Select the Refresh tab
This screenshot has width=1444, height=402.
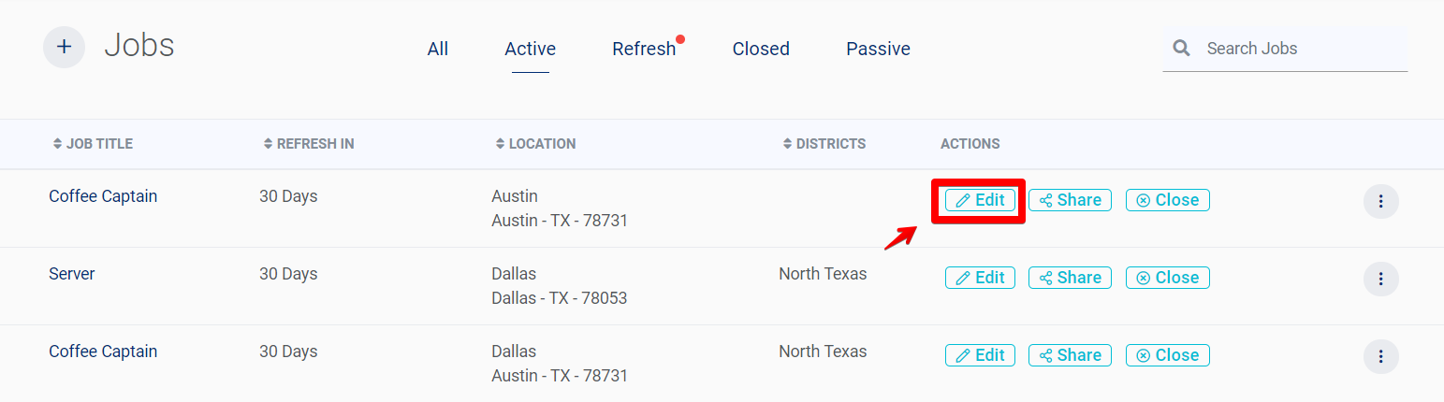click(x=644, y=49)
